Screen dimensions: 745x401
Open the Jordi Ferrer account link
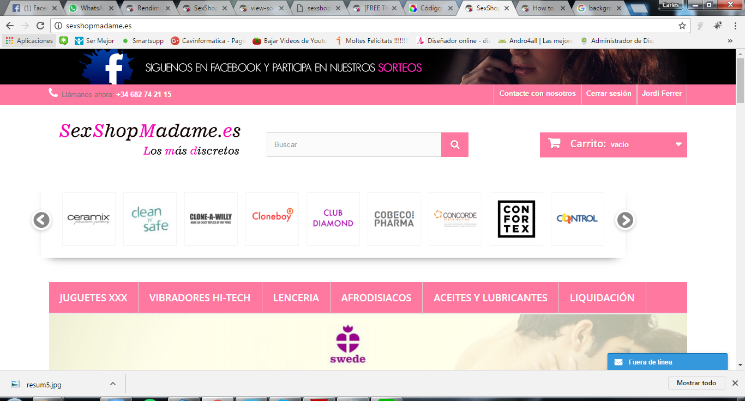tap(662, 94)
